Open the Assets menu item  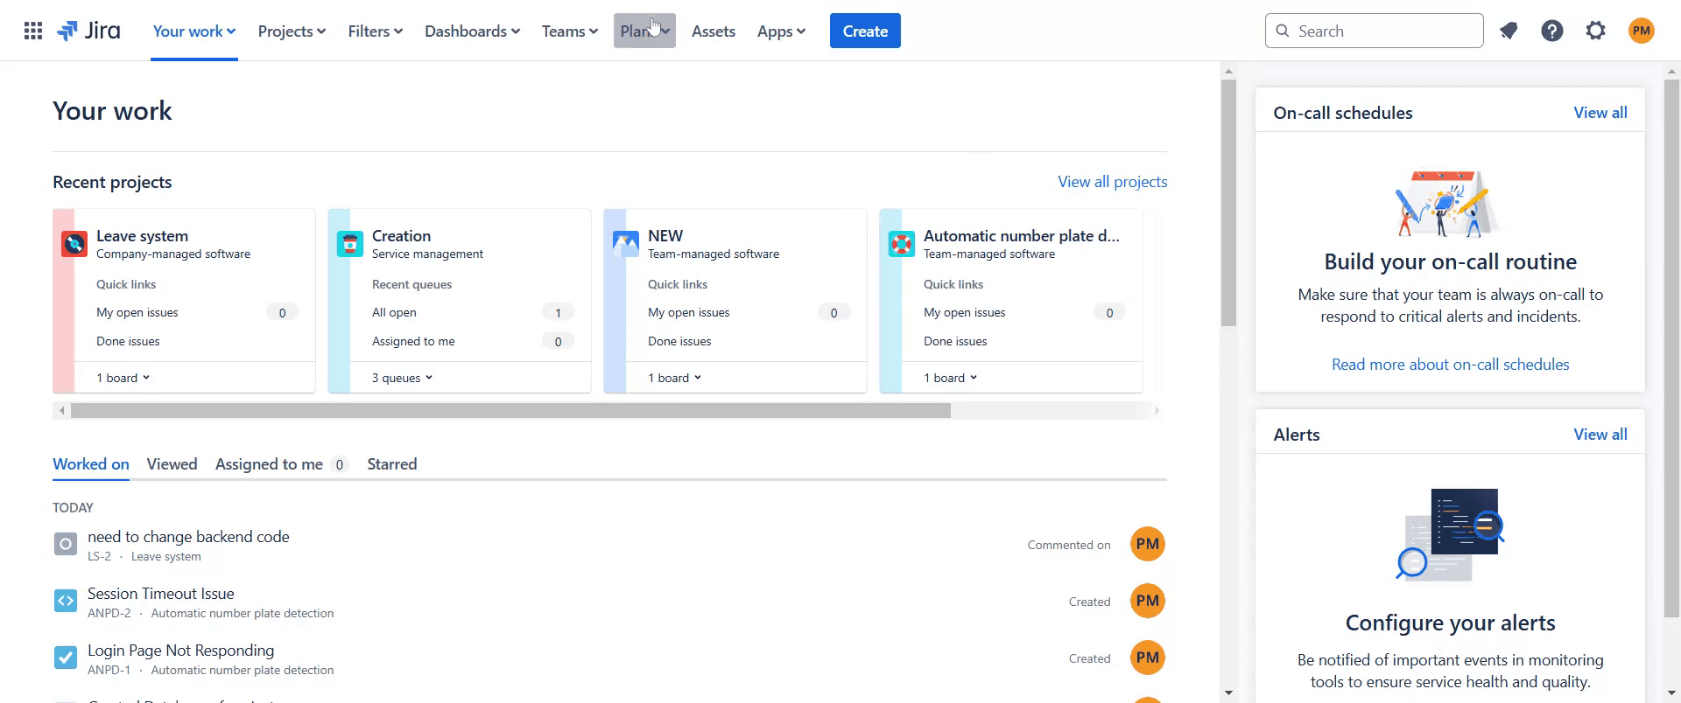tap(714, 31)
